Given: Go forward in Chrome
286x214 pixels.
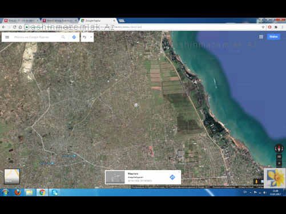Looking at the screenshot, I should point(9,27).
